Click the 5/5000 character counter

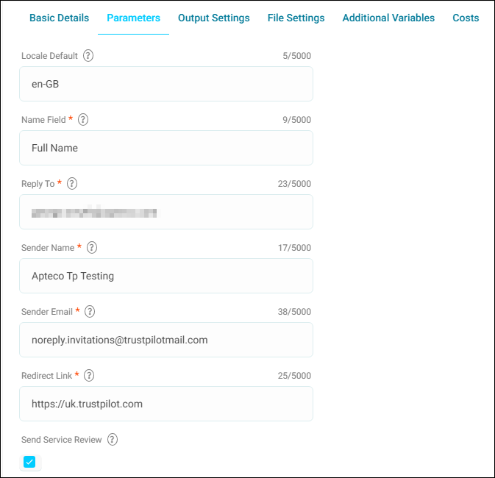click(x=296, y=56)
